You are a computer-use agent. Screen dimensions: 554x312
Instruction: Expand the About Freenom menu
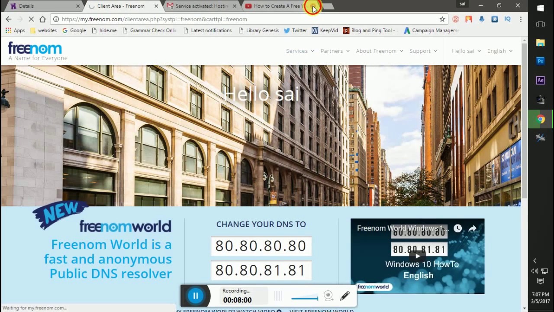coord(380,51)
